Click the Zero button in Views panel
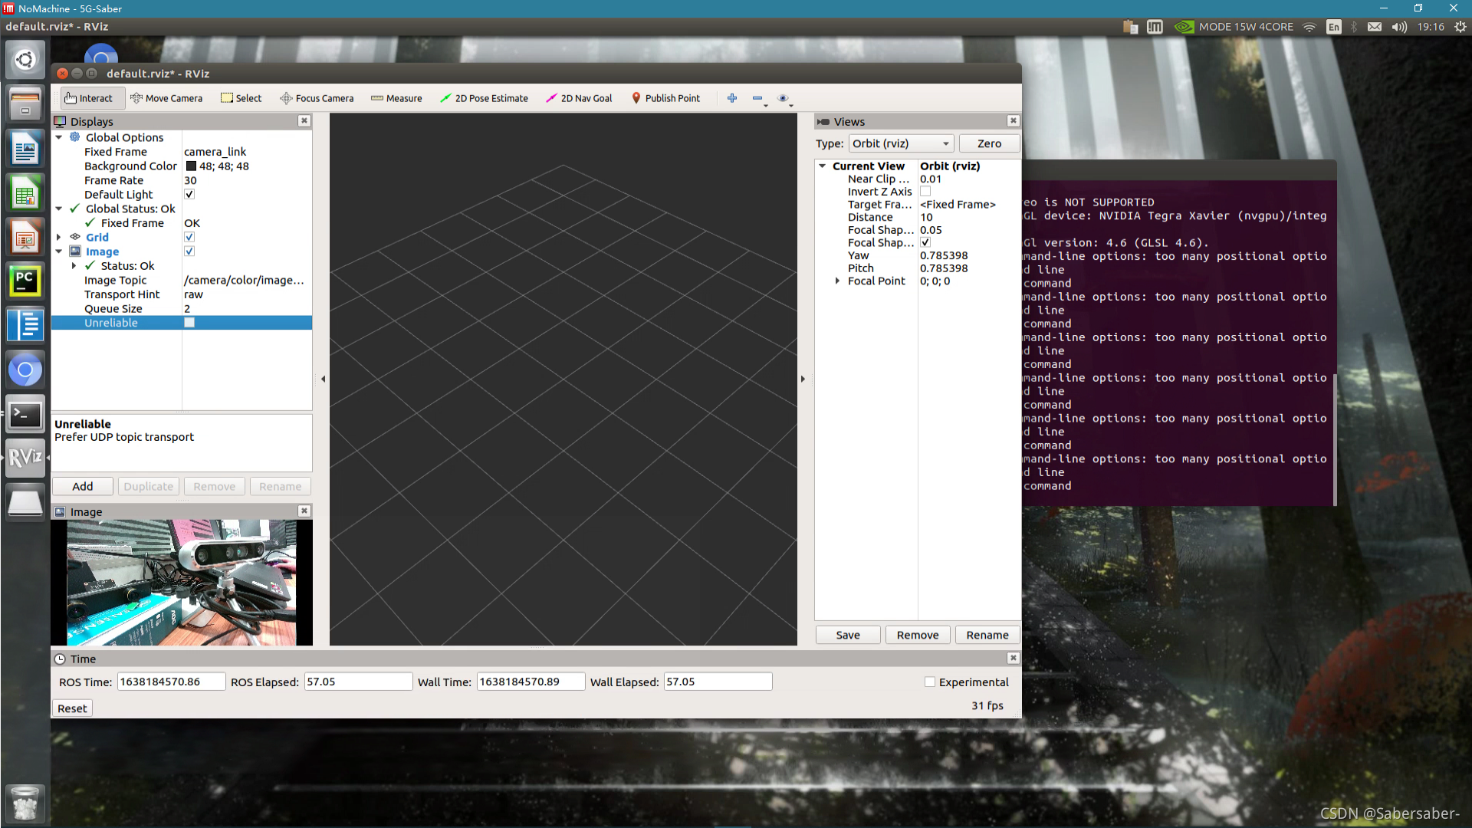The width and height of the screenshot is (1472, 828). pyautogui.click(x=989, y=143)
